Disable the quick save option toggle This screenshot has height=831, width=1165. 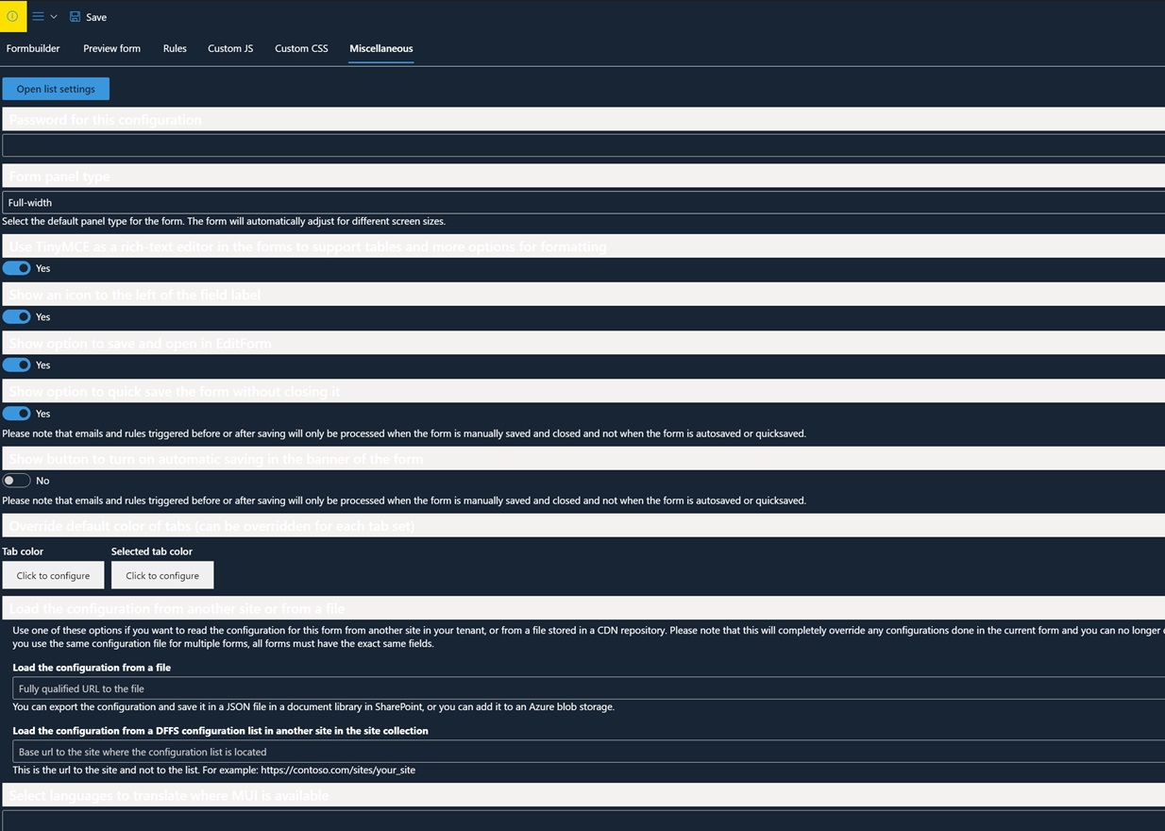(17, 414)
